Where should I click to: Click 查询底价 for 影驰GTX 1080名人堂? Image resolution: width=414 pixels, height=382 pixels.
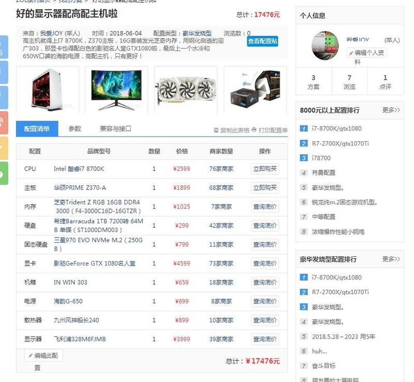(265, 263)
